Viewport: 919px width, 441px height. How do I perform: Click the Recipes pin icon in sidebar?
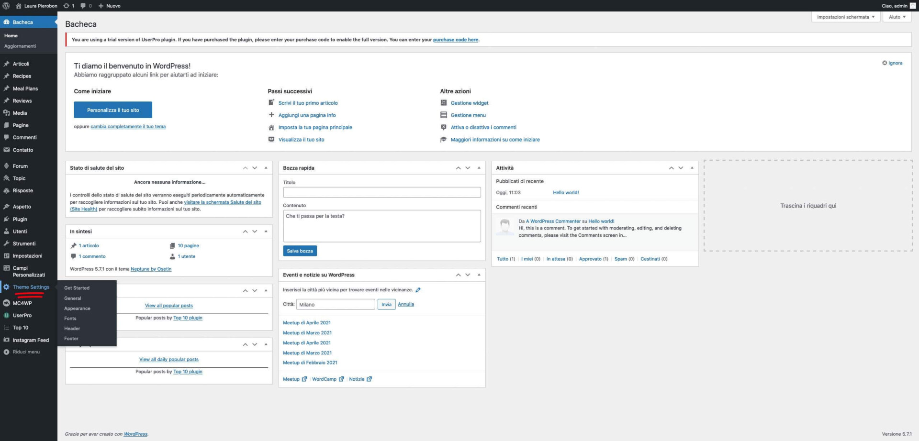click(x=7, y=76)
